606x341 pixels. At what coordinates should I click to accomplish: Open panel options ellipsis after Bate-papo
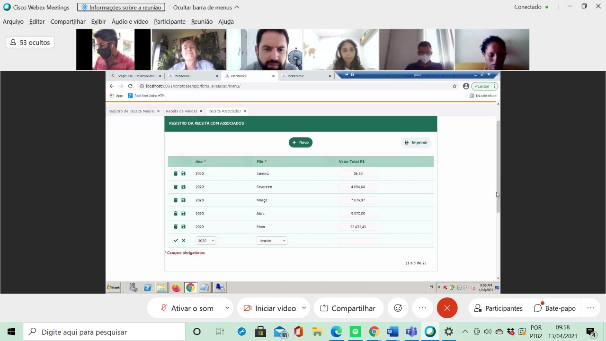[591, 308]
